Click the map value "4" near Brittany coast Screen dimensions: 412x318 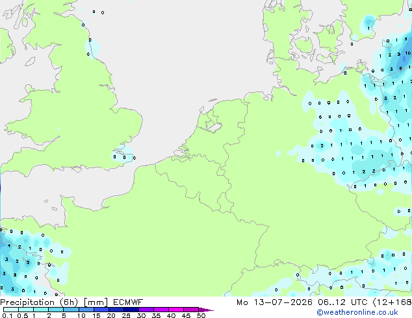9,246
